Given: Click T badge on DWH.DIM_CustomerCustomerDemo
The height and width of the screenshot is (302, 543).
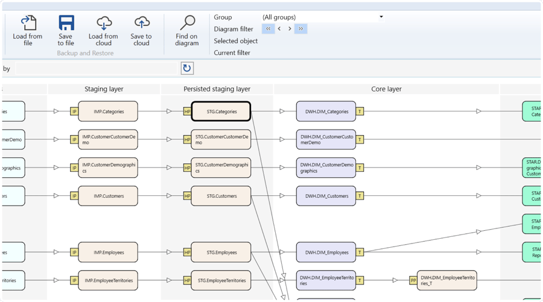Looking at the screenshot, I should click(x=360, y=139).
